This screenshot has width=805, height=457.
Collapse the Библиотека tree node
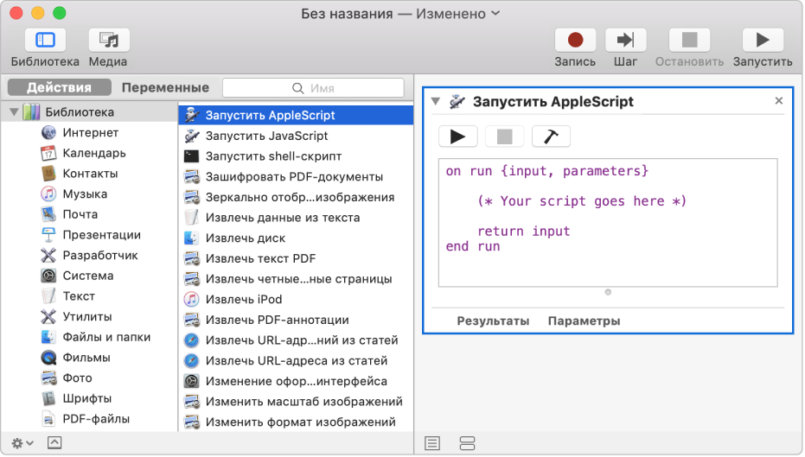coord(14,111)
